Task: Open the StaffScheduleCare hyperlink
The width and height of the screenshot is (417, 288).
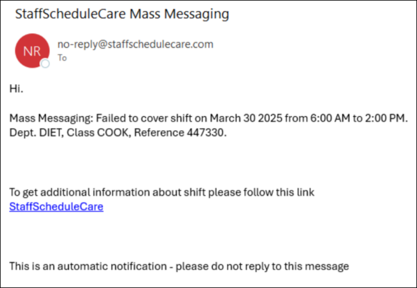Action: click(x=56, y=206)
